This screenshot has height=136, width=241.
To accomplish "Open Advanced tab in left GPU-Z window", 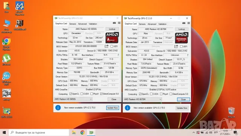I will coord(82,24).
